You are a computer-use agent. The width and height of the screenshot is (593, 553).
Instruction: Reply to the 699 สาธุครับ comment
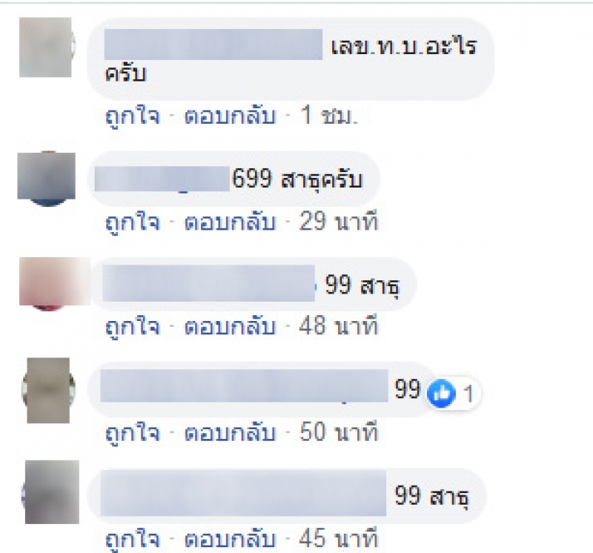pos(230,222)
